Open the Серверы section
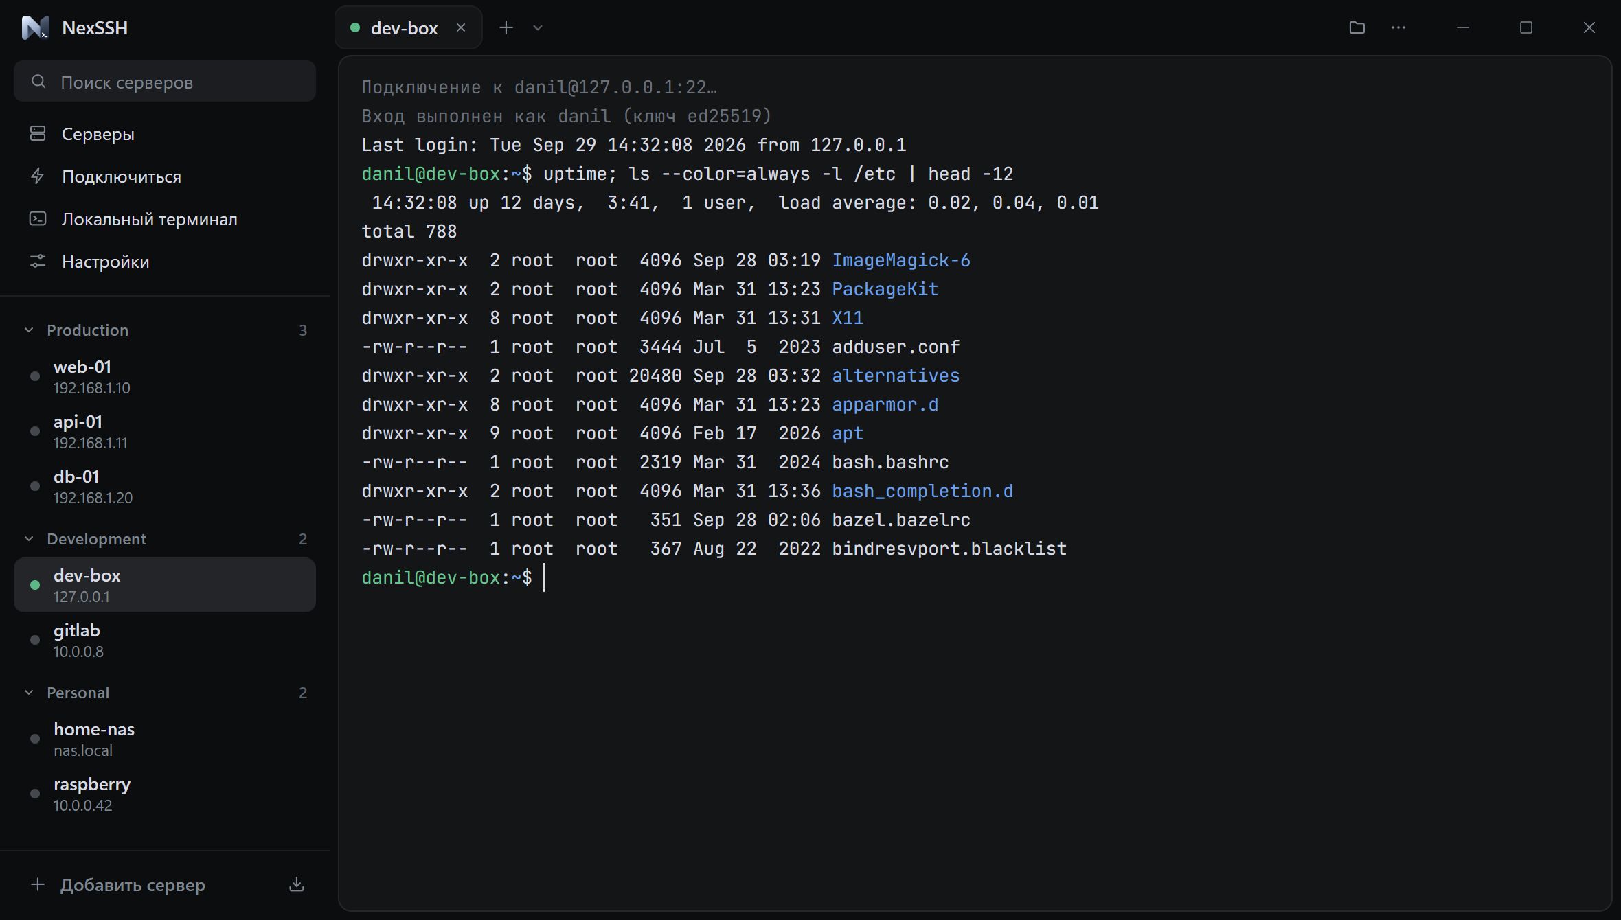The image size is (1621, 920). (x=165, y=134)
